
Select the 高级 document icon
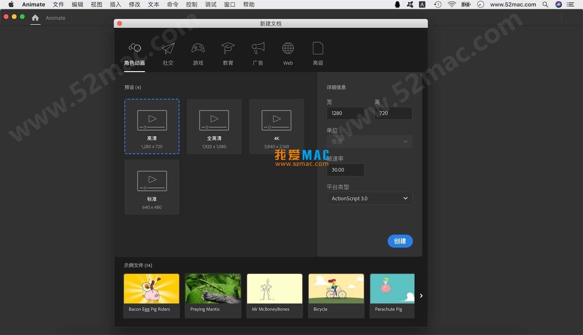(x=318, y=48)
